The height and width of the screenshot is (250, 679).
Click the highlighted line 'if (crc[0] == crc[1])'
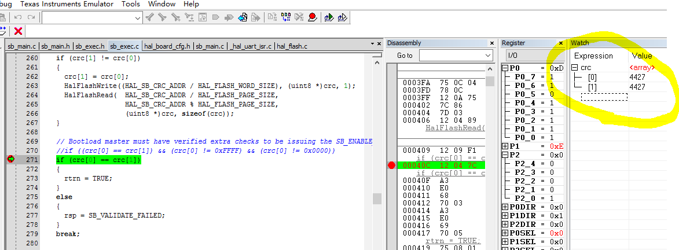click(x=98, y=160)
